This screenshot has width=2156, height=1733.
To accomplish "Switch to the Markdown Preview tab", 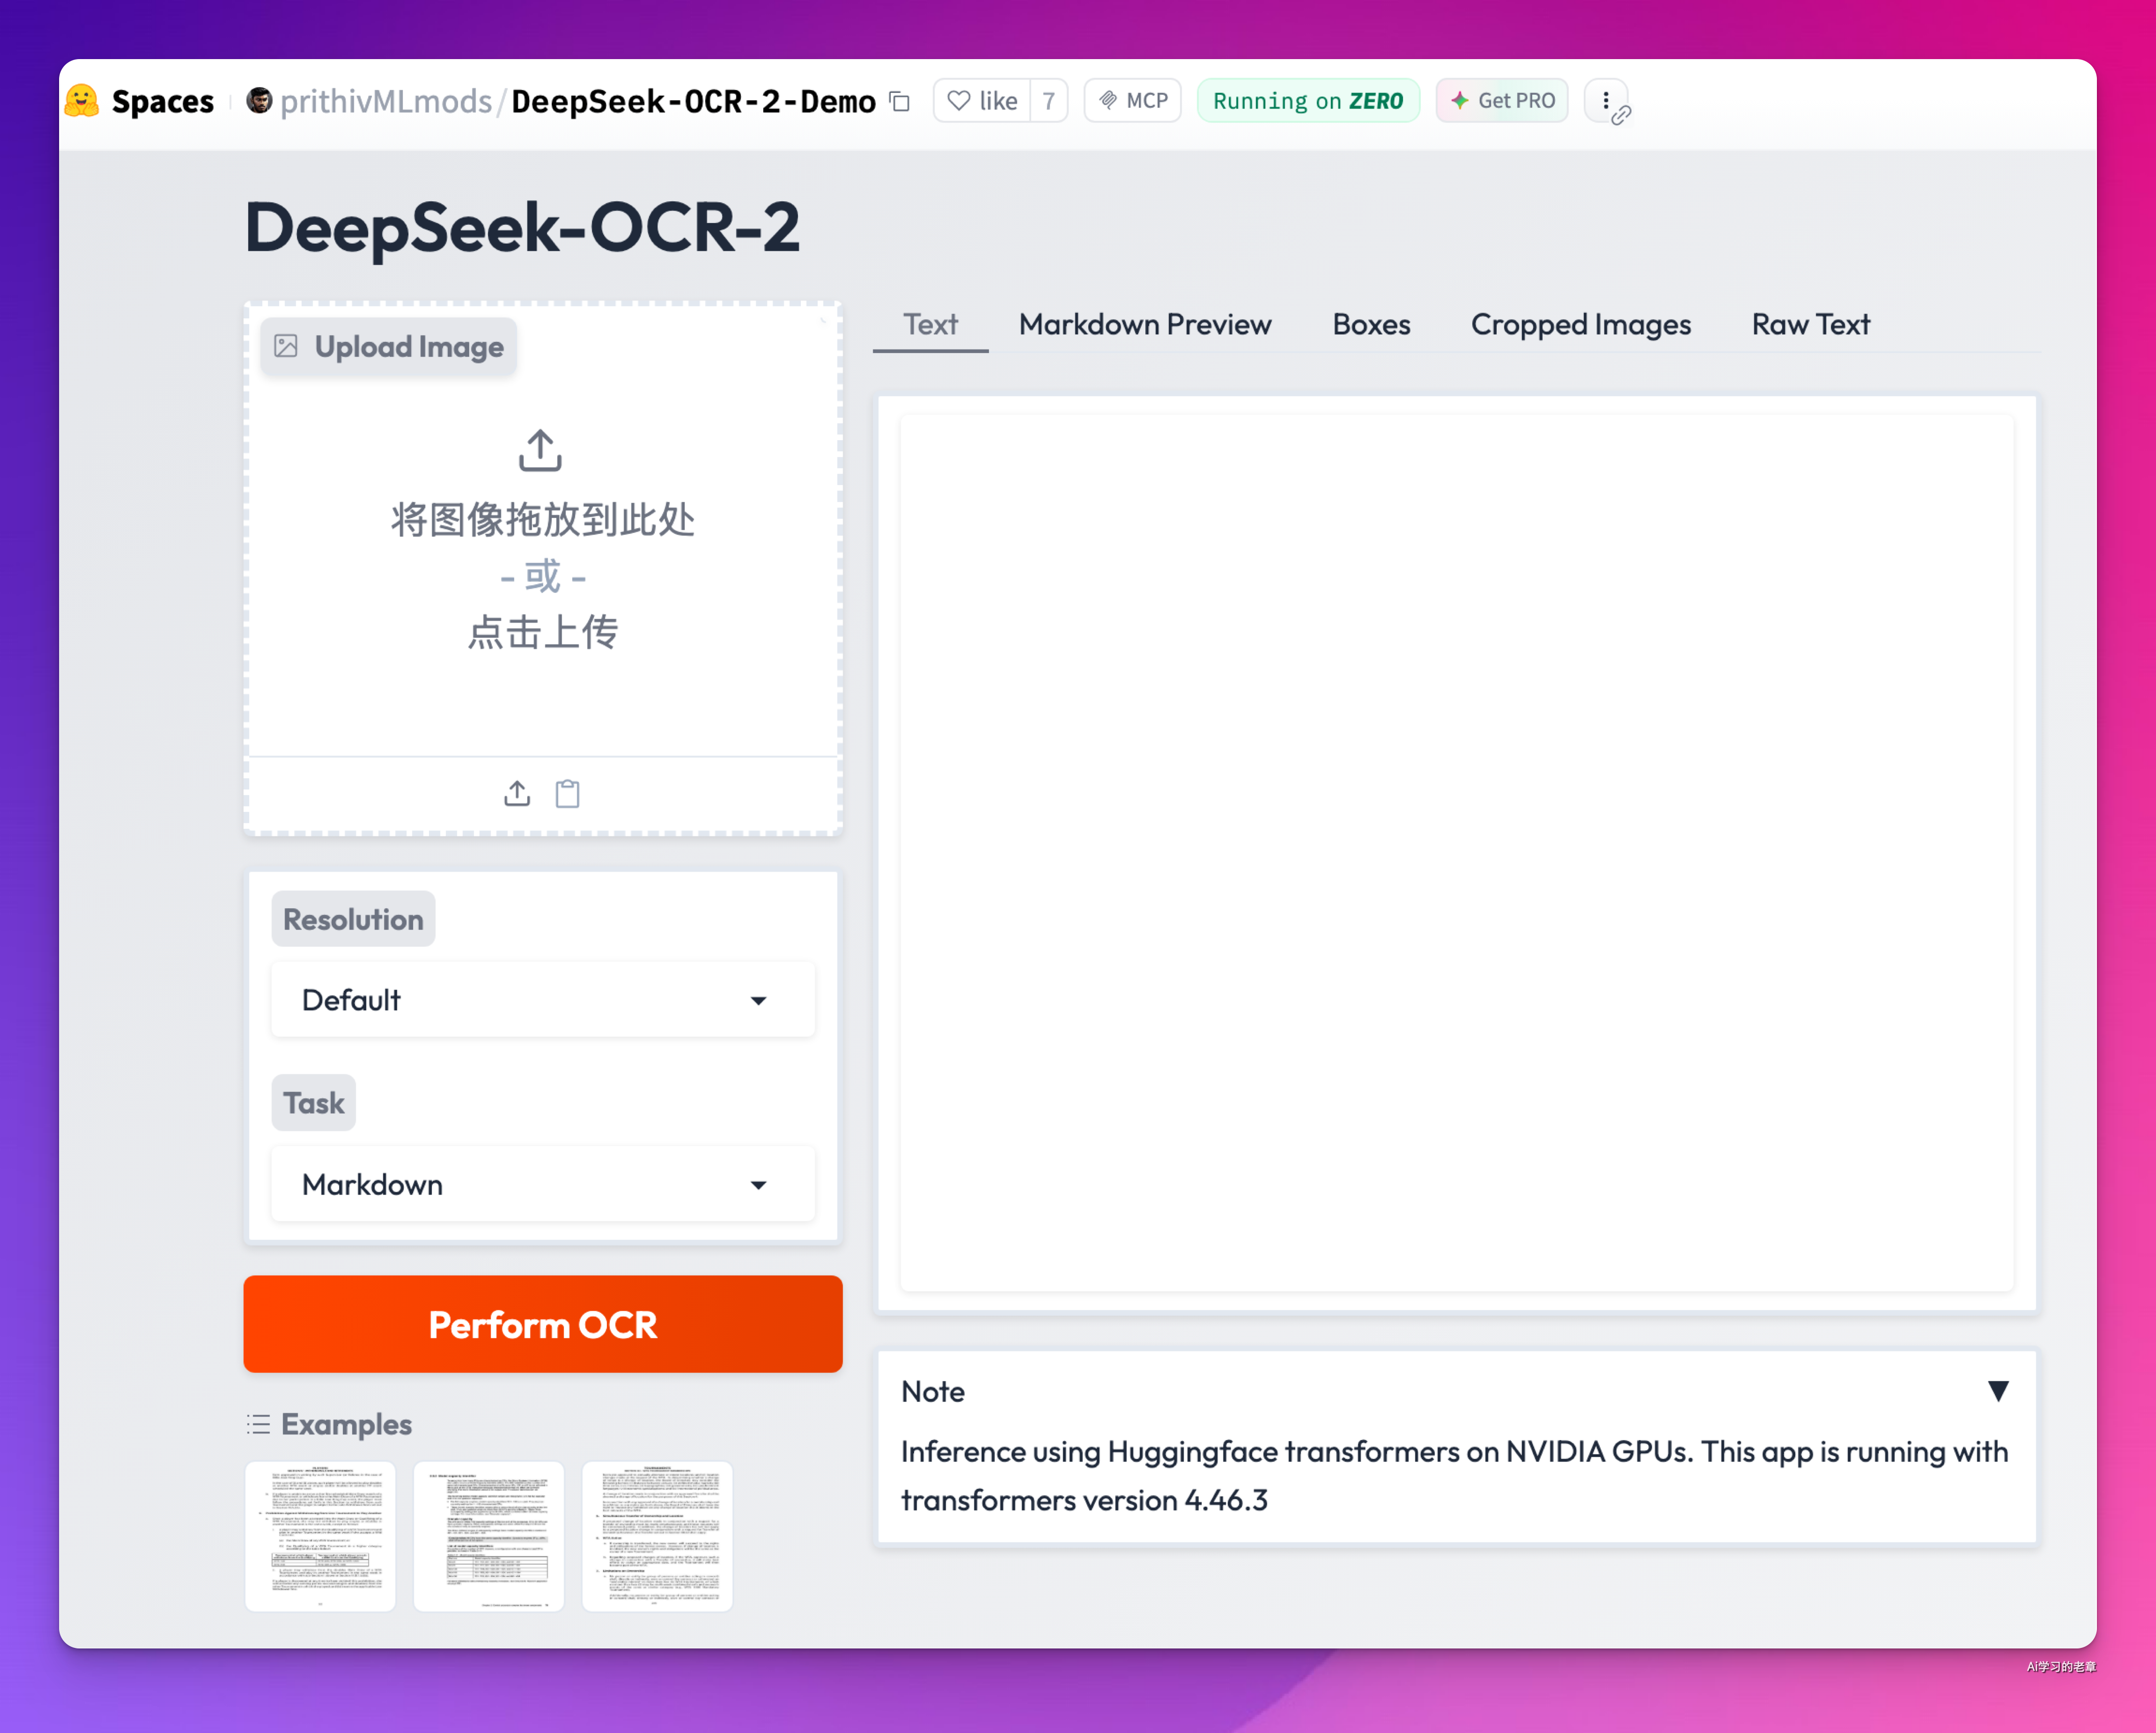I will [1145, 325].
